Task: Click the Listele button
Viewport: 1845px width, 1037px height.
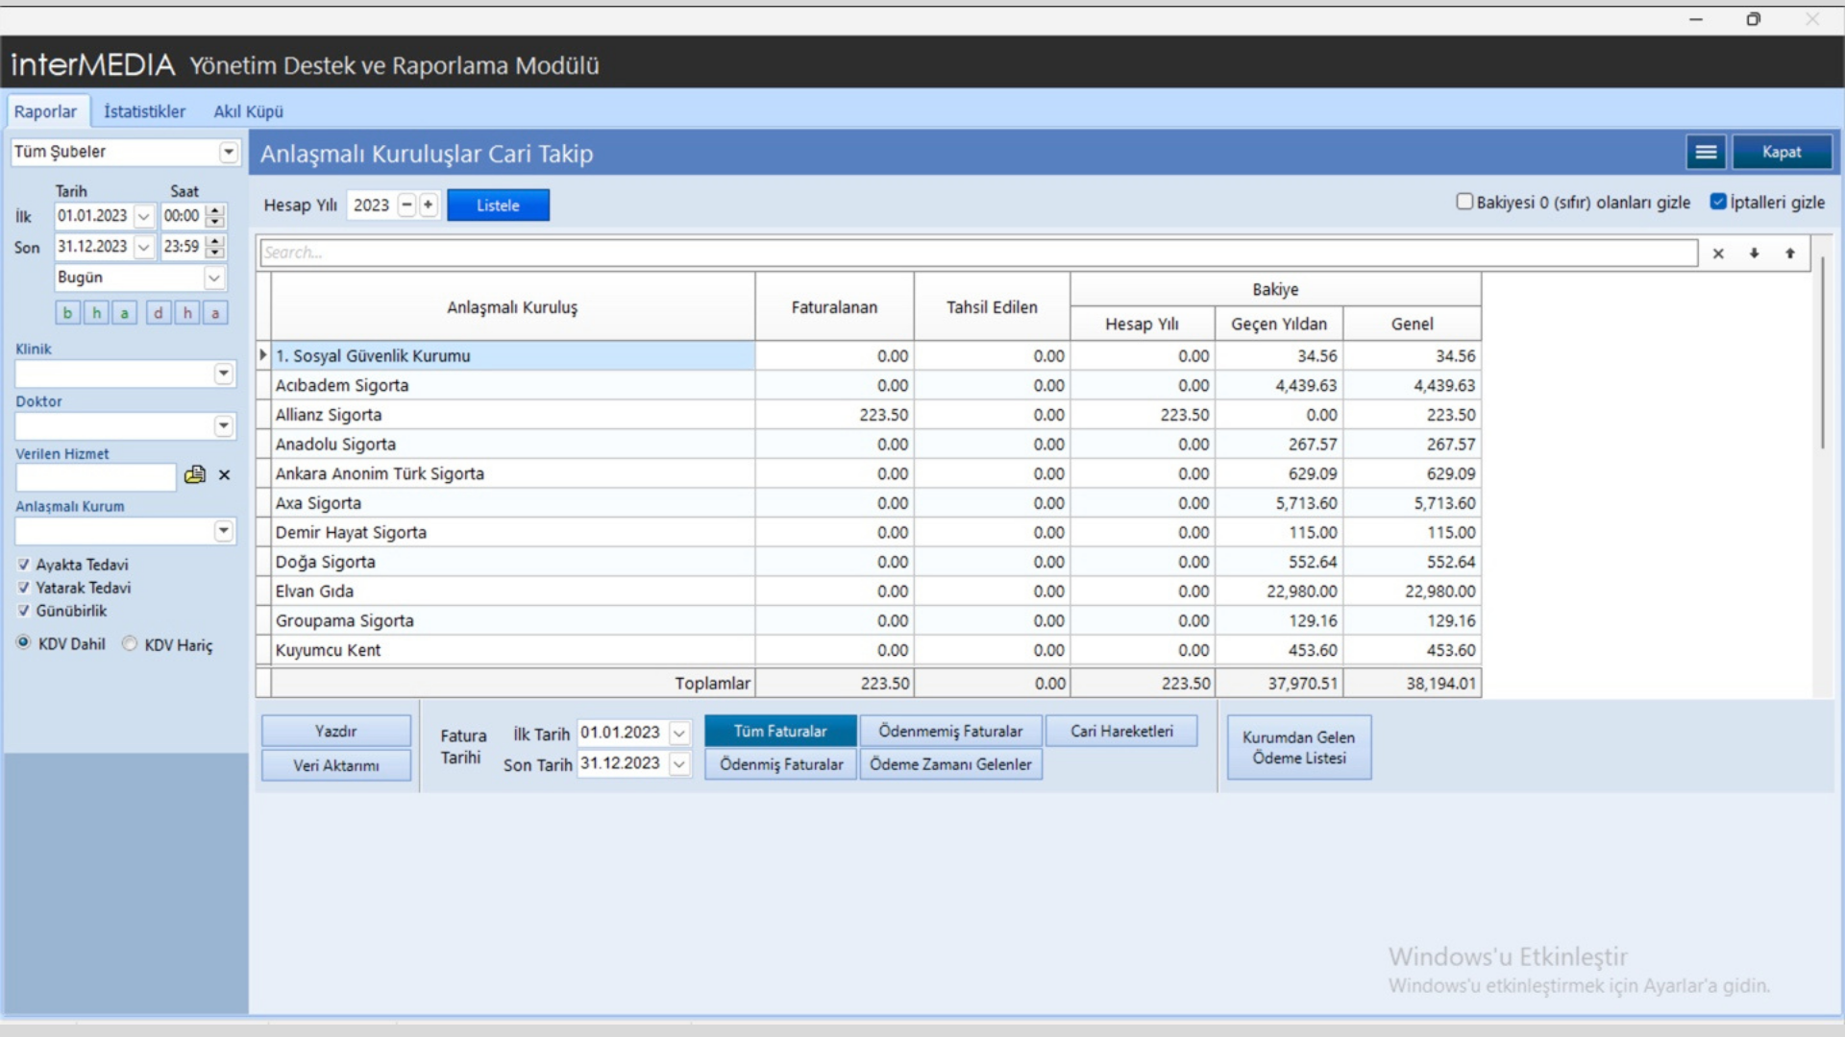Action: [x=498, y=205]
